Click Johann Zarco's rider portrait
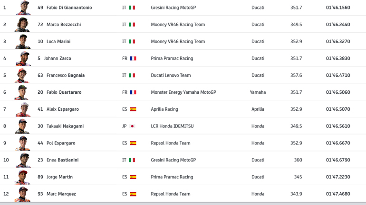Screen dimensions: 366x205 click(x=22, y=59)
